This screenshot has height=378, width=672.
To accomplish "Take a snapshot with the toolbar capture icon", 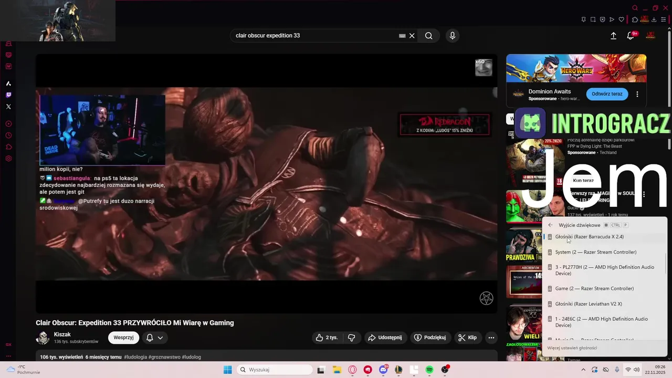I will tap(593, 19).
